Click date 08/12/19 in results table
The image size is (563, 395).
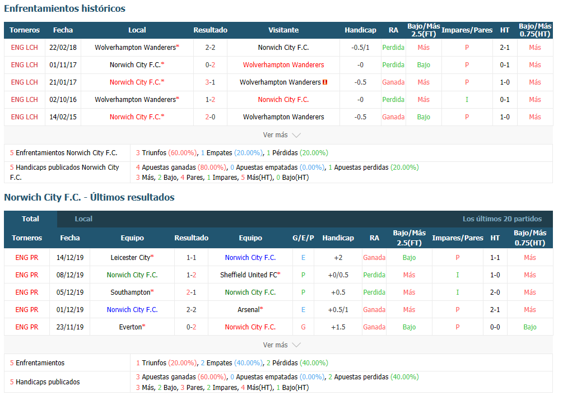[x=70, y=275]
